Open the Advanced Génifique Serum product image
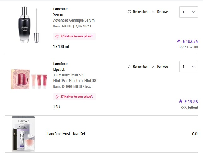Screen dimensions: 203x153 click(28, 26)
